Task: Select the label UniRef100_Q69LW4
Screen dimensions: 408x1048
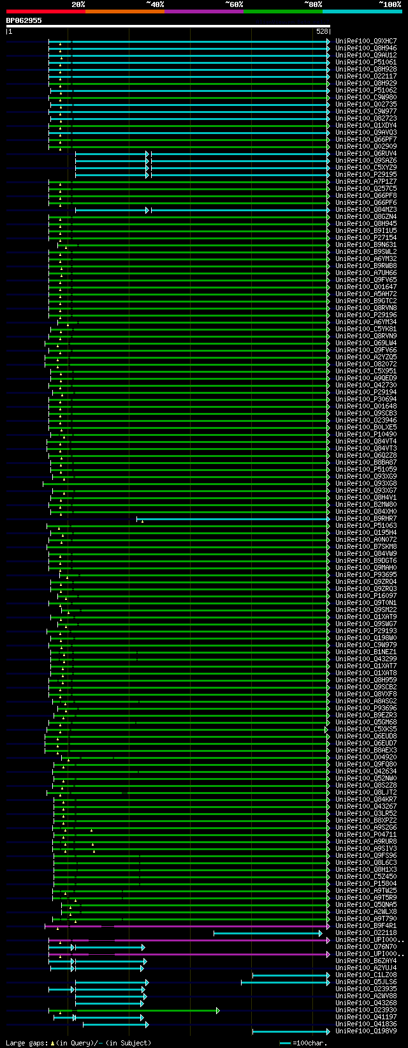Action: 366,343
